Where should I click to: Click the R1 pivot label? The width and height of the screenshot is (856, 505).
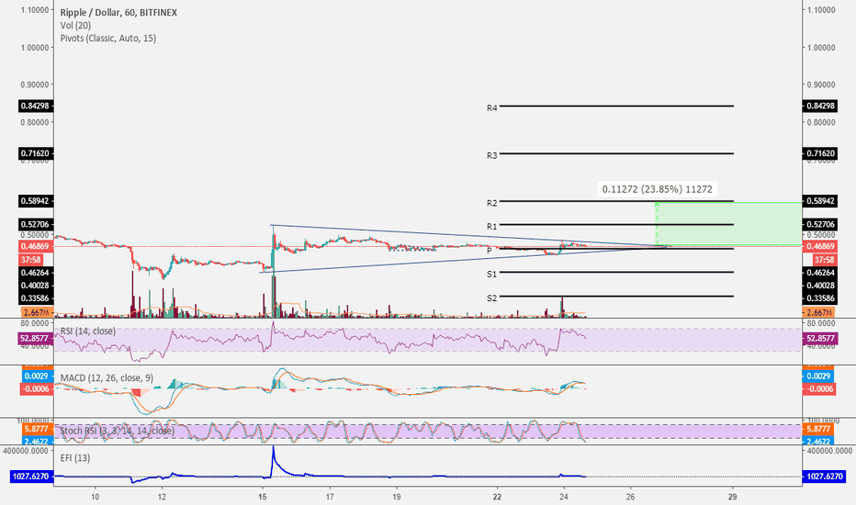[x=492, y=227]
